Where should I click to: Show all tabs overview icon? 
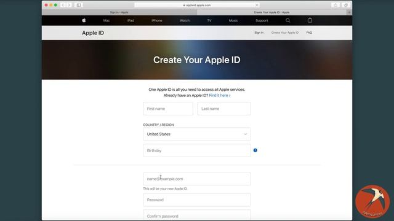pyautogui.click(x=346, y=5)
